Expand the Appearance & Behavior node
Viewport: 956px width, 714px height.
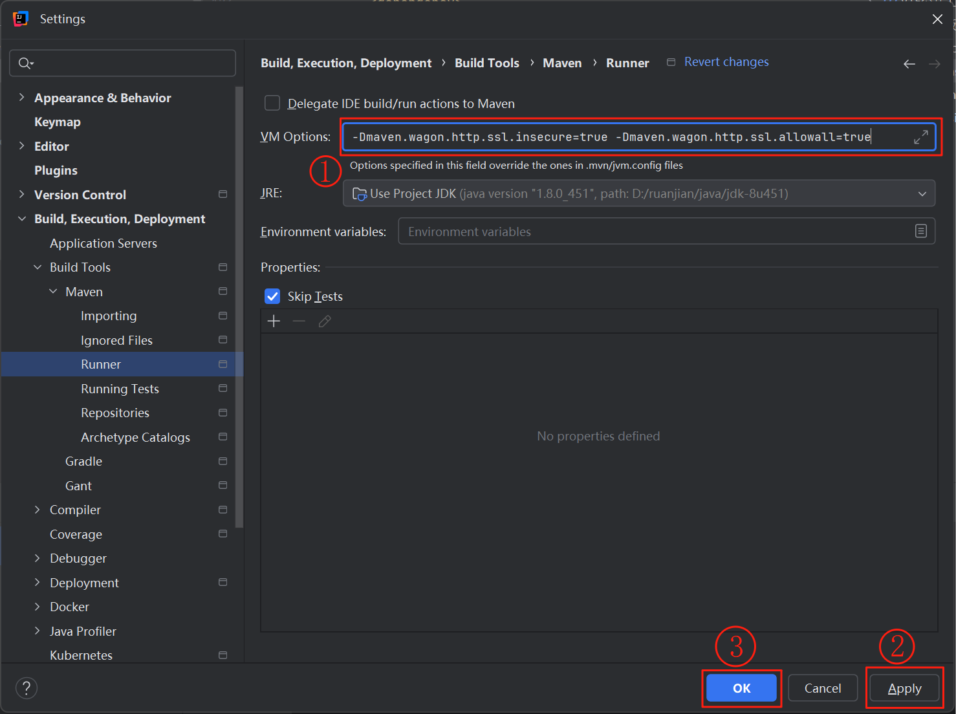pyautogui.click(x=21, y=98)
